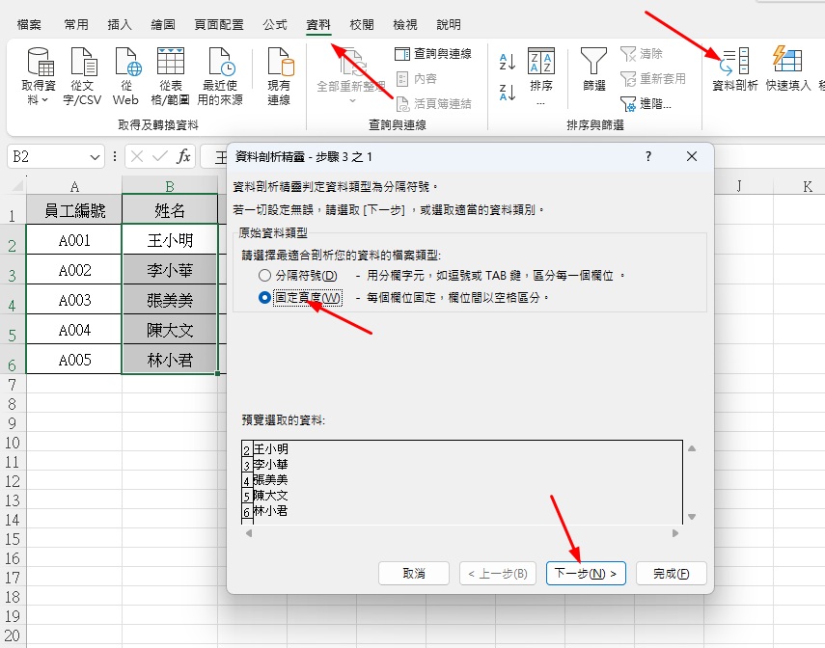Select the 固定寬度 fixed width option
Screen dimensions: 825x648
point(264,298)
